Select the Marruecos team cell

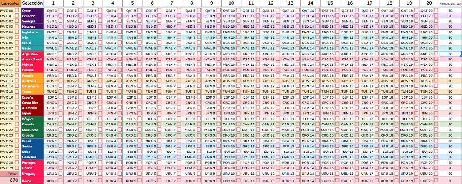[x=32, y=130]
